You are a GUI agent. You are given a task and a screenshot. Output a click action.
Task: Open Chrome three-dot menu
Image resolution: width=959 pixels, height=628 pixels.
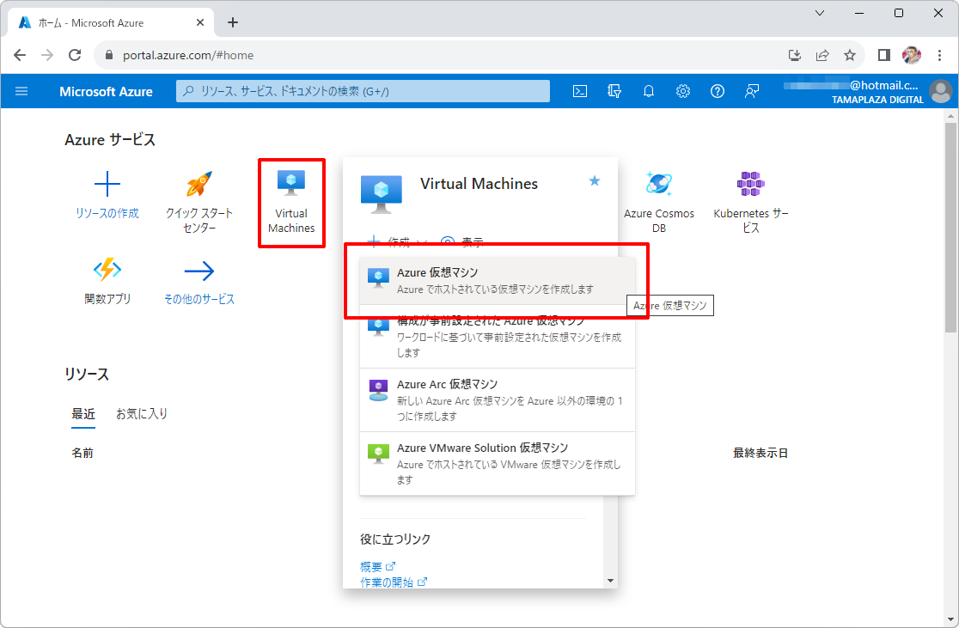pyautogui.click(x=939, y=55)
